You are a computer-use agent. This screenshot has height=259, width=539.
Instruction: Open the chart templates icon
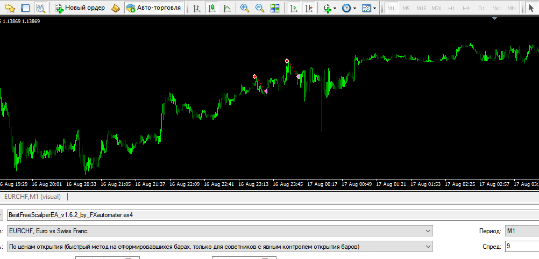[366, 8]
